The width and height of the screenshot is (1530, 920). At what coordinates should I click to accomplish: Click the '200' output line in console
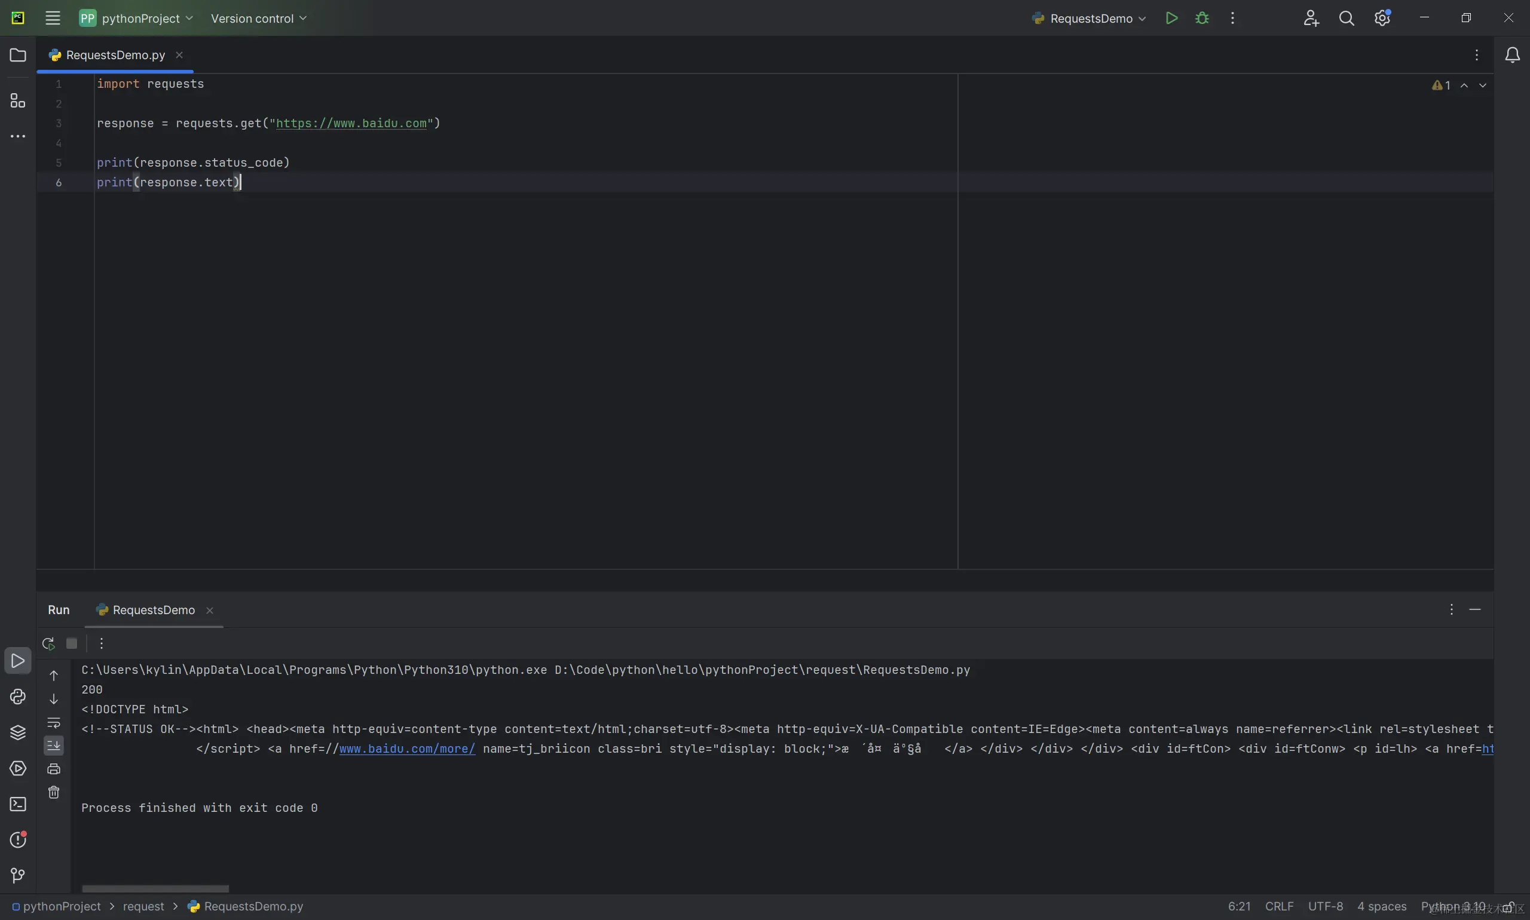pyautogui.click(x=92, y=689)
